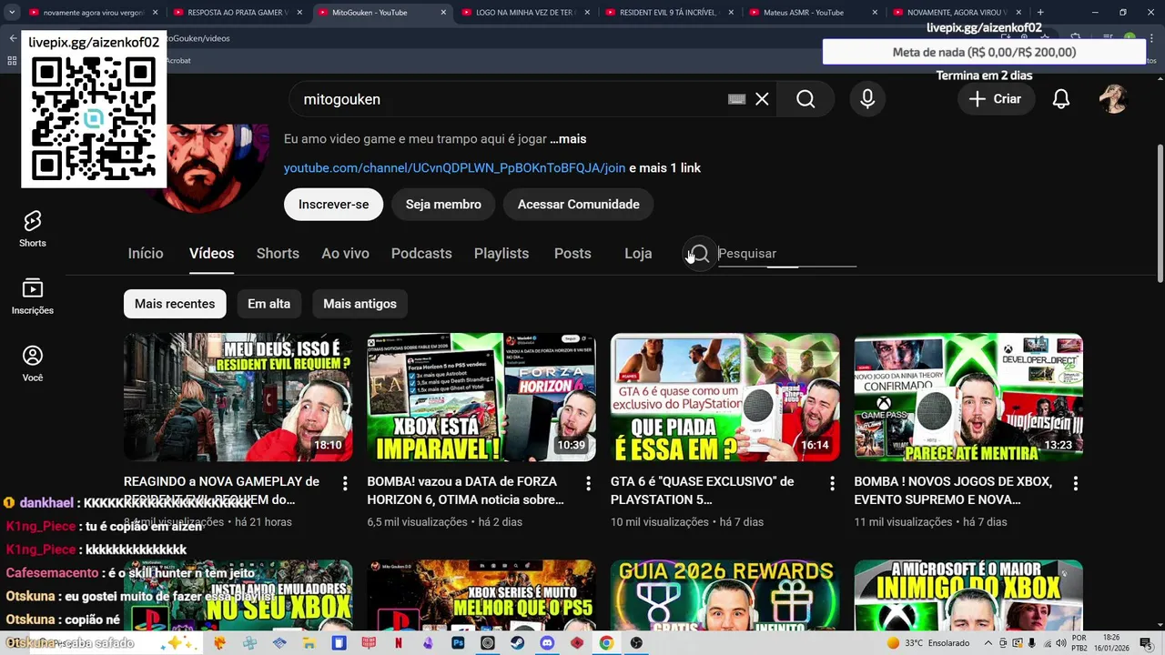The height and width of the screenshot is (655, 1165).
Task: Click channel search magnifier icon
Action: tap(699, 254)
